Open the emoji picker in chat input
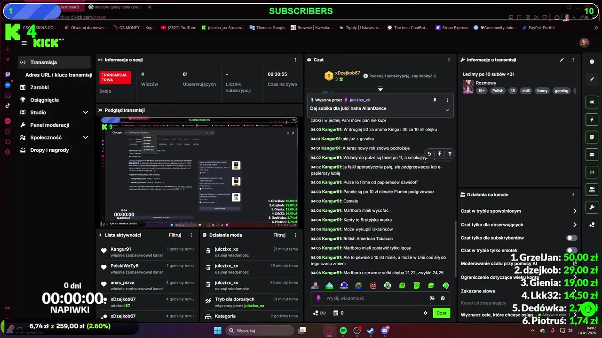Screen dimensions: 602x338 [x=443, y=298]
